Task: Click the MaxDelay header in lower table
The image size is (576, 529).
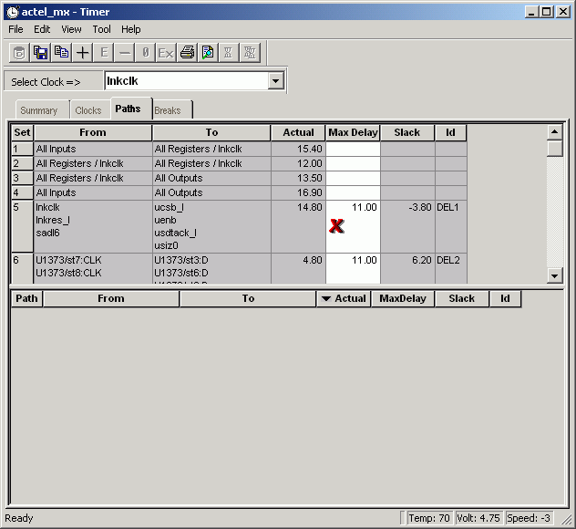Action: 403,298
